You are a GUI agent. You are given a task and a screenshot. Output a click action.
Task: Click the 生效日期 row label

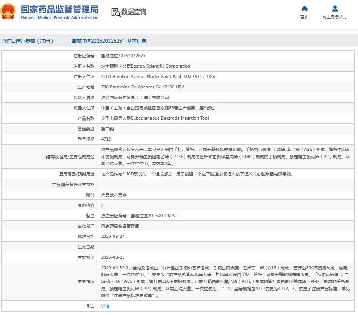tap(86, 247)
